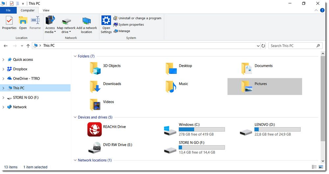Collapse the Folders (7) group
329x174 pixels.
click(75, 56)
